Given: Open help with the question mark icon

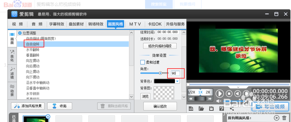Looking at the screenshot, I should 221,108.
